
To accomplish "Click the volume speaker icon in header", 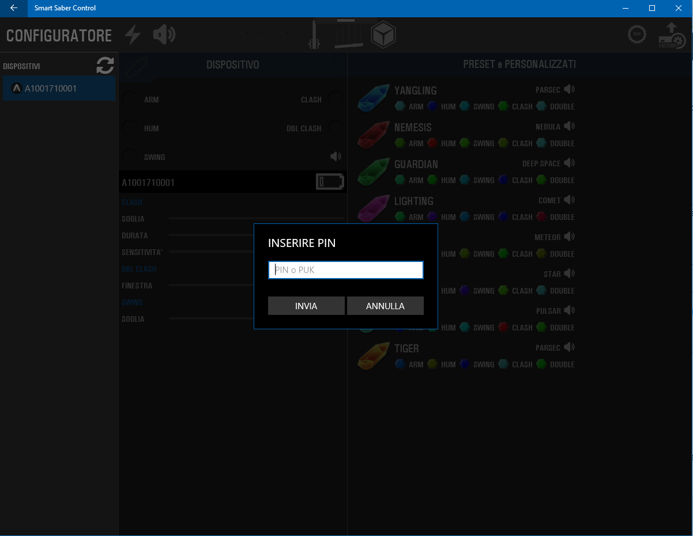I will [x=164, y=35].
